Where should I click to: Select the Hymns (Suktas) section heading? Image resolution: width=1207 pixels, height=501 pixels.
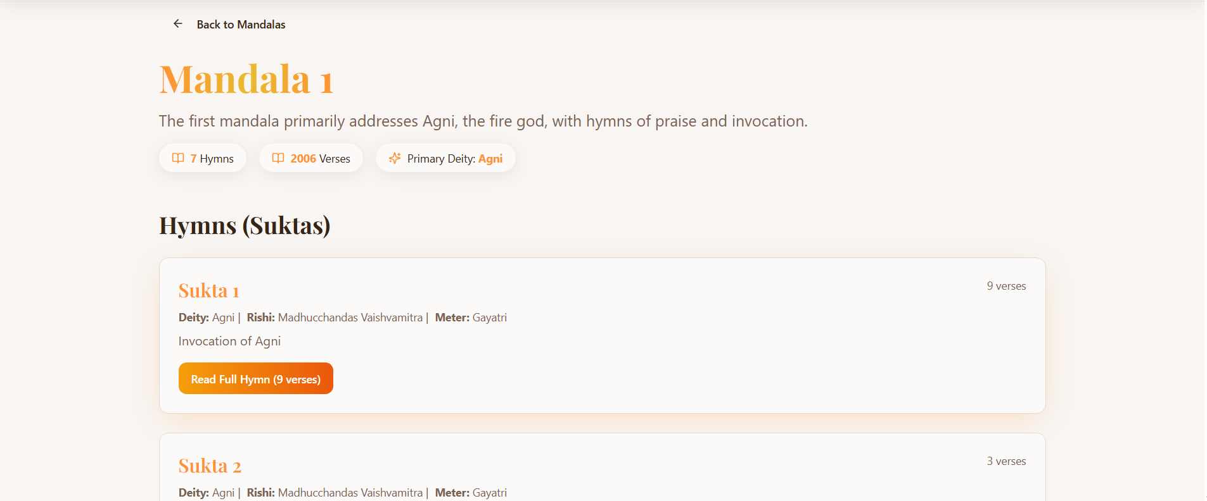click(245, 225)
